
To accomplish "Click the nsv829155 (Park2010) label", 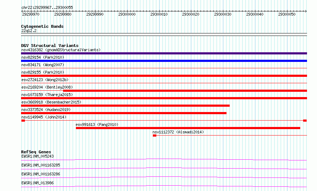I will click(43, 72).
